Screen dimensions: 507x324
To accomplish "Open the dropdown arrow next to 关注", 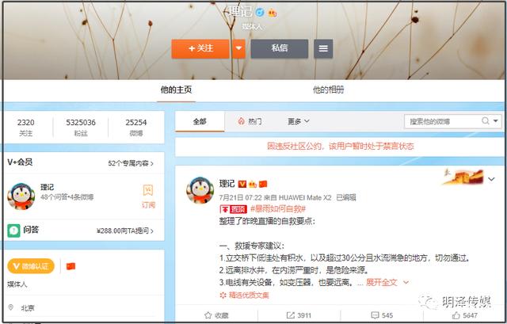I will (238, 48).
